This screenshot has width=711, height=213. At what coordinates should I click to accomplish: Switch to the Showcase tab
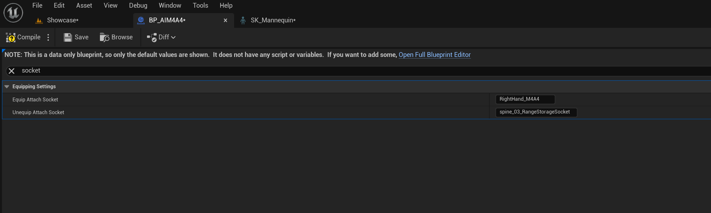click(x=62, y=20)
